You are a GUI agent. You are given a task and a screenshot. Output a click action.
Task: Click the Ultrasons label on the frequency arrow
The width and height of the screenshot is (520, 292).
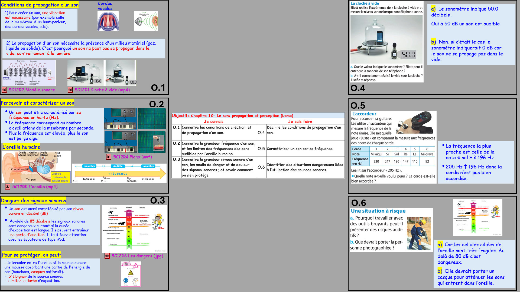[x=148, y=179]
